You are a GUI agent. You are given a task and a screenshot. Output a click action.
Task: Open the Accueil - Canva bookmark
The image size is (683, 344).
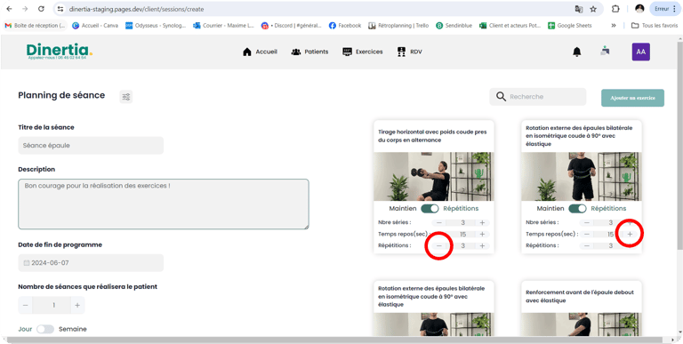pos(95,26)
